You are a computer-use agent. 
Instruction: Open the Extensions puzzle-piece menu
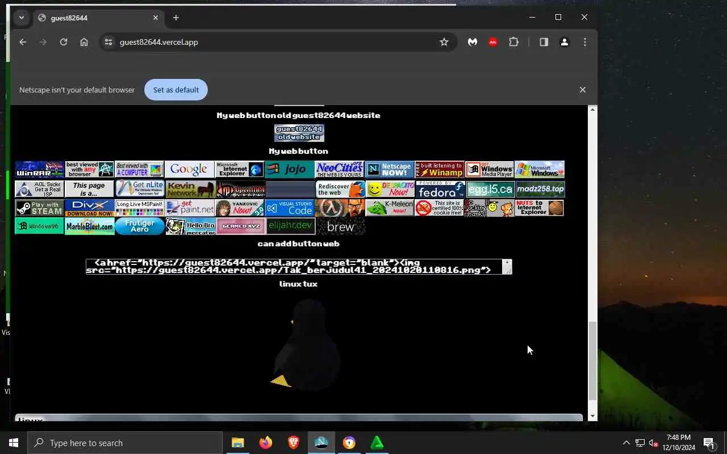tap(514, 42)
